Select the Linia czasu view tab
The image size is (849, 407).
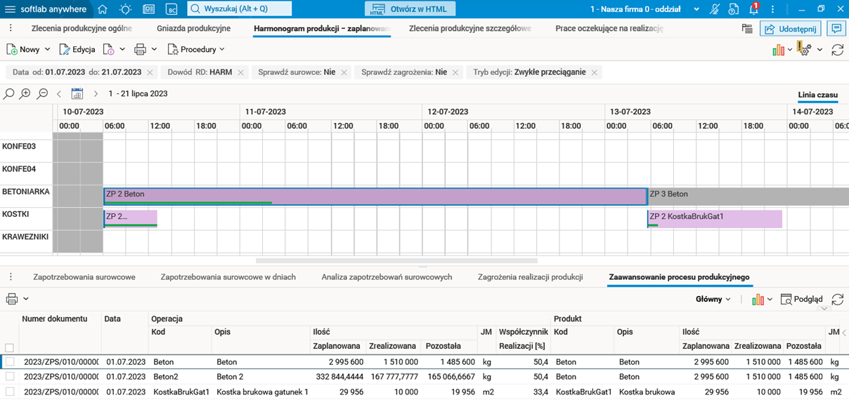[817, 95]
